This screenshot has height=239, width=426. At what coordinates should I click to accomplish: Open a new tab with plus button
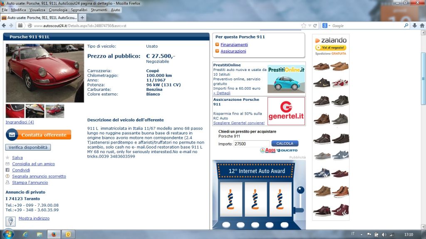(x=82, y=17)
